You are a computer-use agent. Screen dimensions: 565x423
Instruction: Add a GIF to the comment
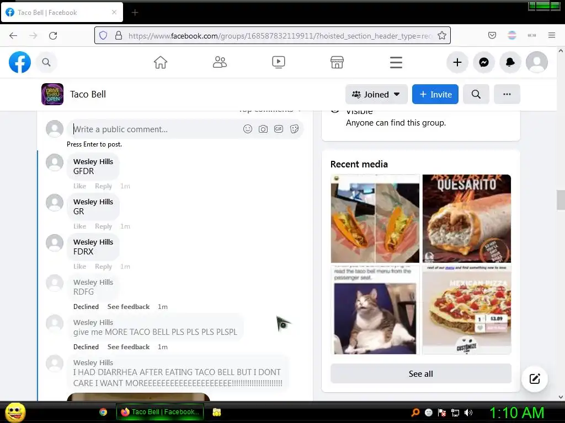(279, 129)
